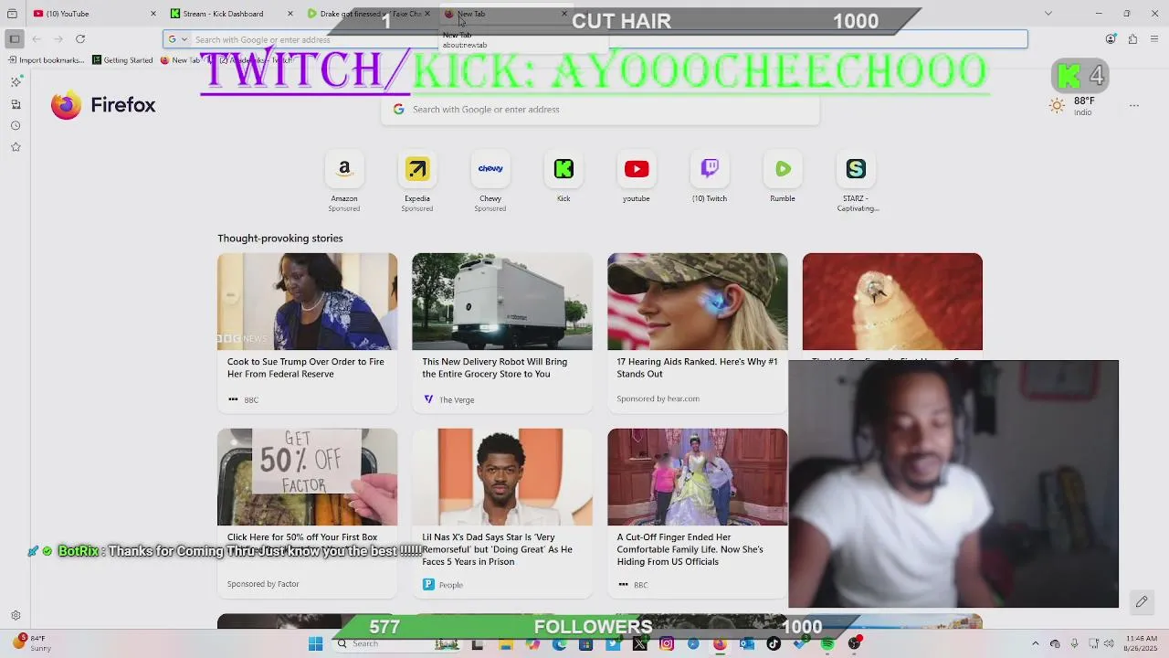
Task: Open the taskbar clock showing 11:46 AM
Action: pos(1140,643)
